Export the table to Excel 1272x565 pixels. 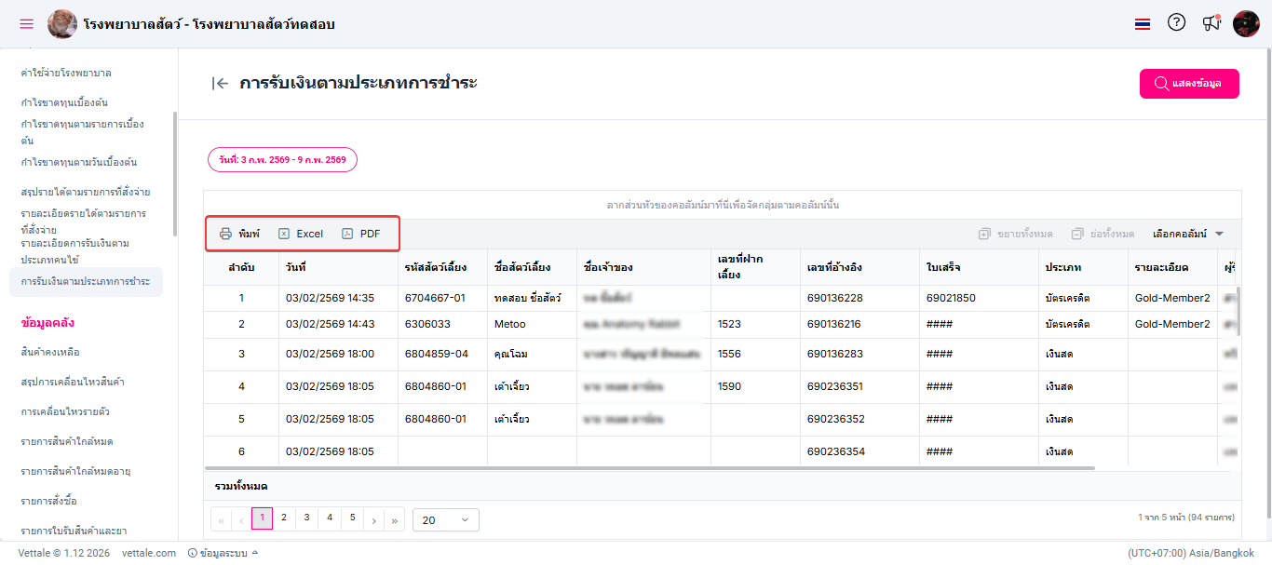(300, 234)
